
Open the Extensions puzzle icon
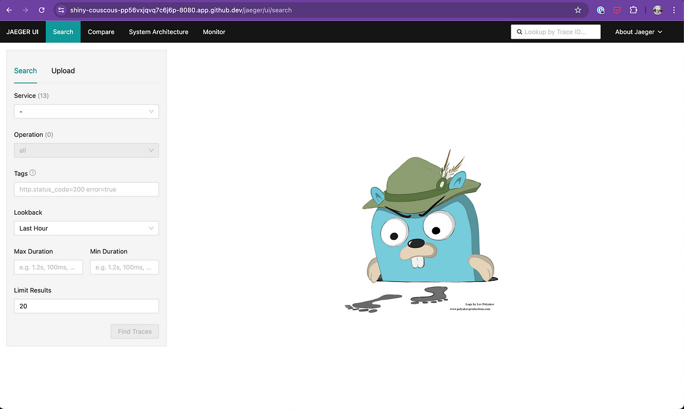[x=633, y=10]
